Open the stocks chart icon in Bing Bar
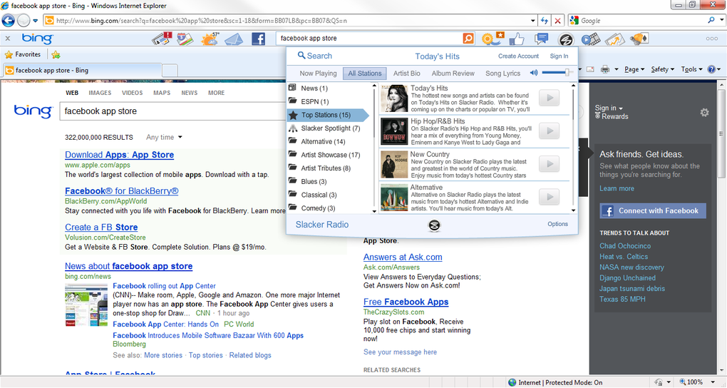The image size is (727, 388). tap(615, 39)
